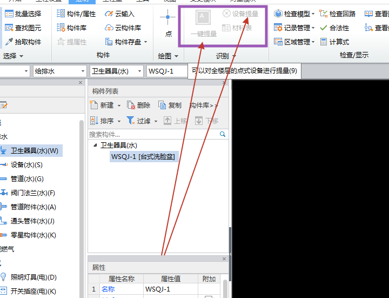The width and height of the screenshot is (389, 298).
Task: Close the 属性 panel
Action: pyautogui.click(x=224, y=259)
